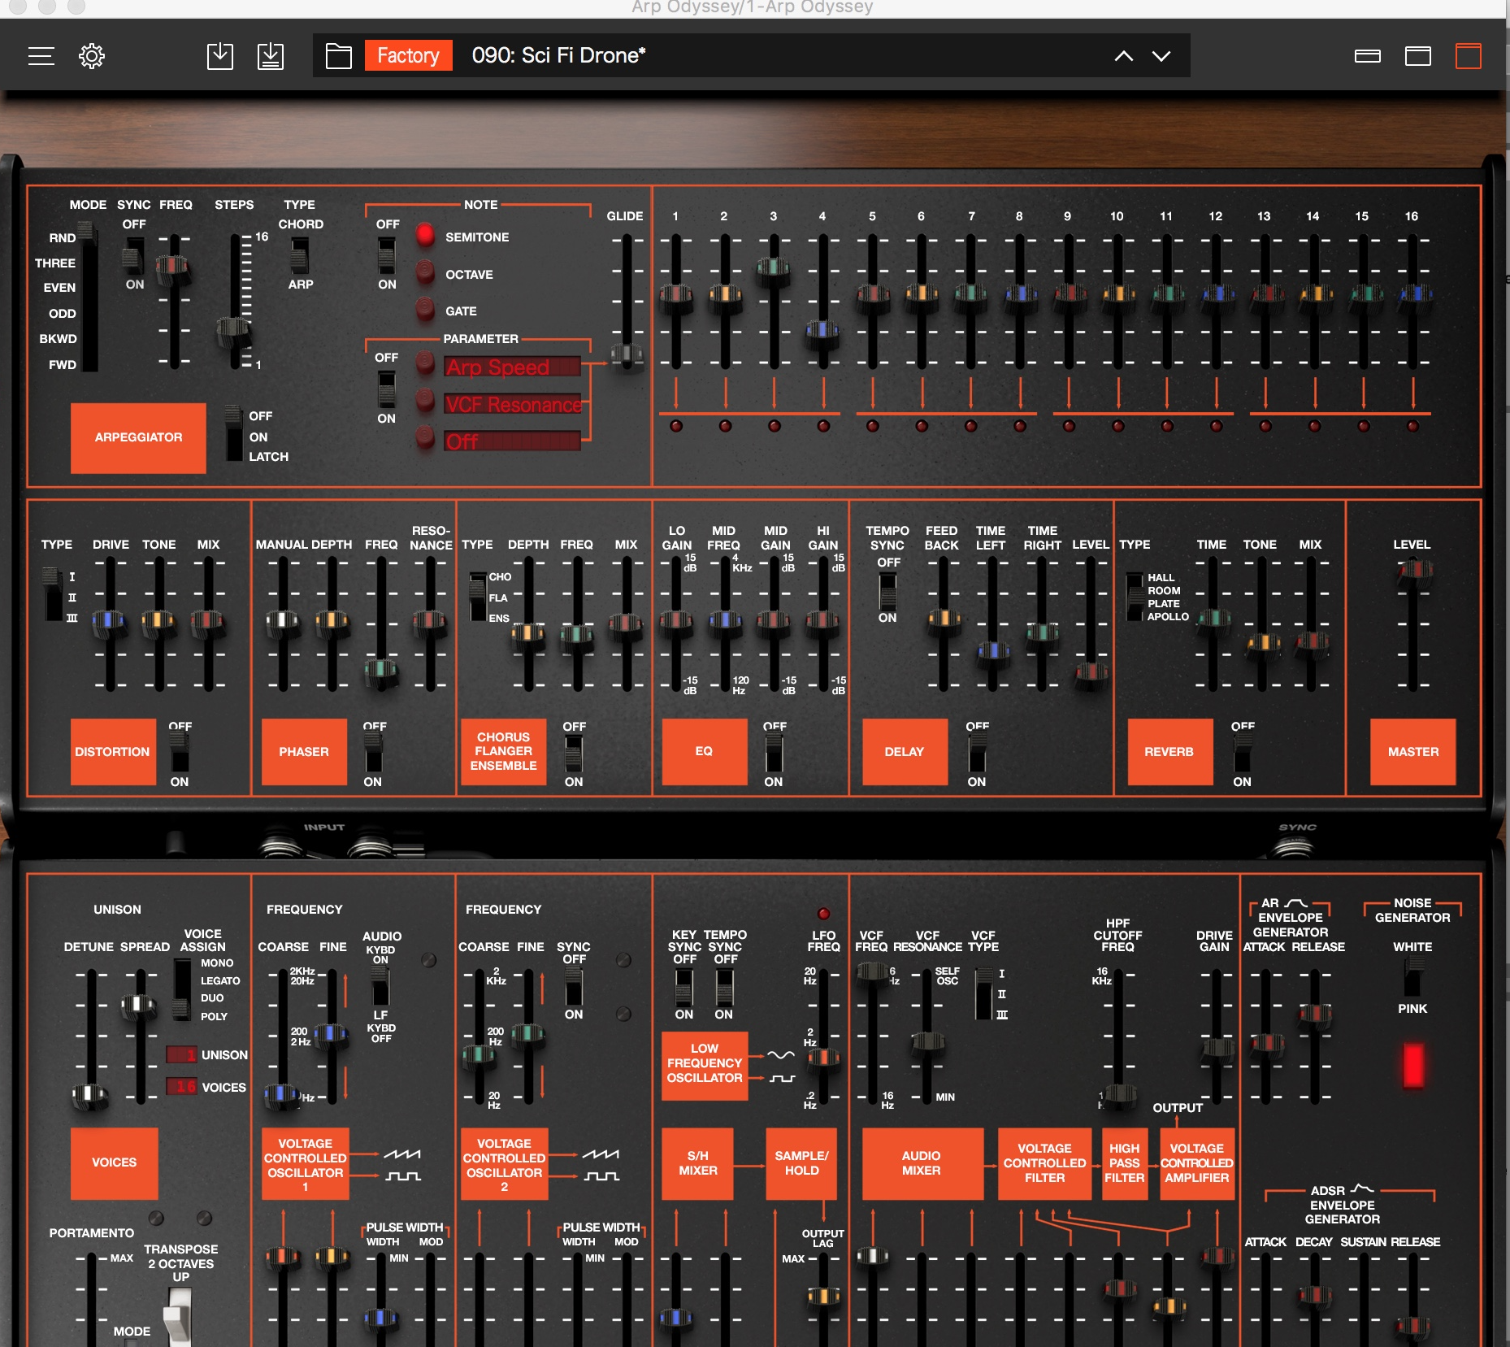Toggle the delay TEMPO SYNC switch
This screenshot has height=1347, width=1510.
coord(887,591)
